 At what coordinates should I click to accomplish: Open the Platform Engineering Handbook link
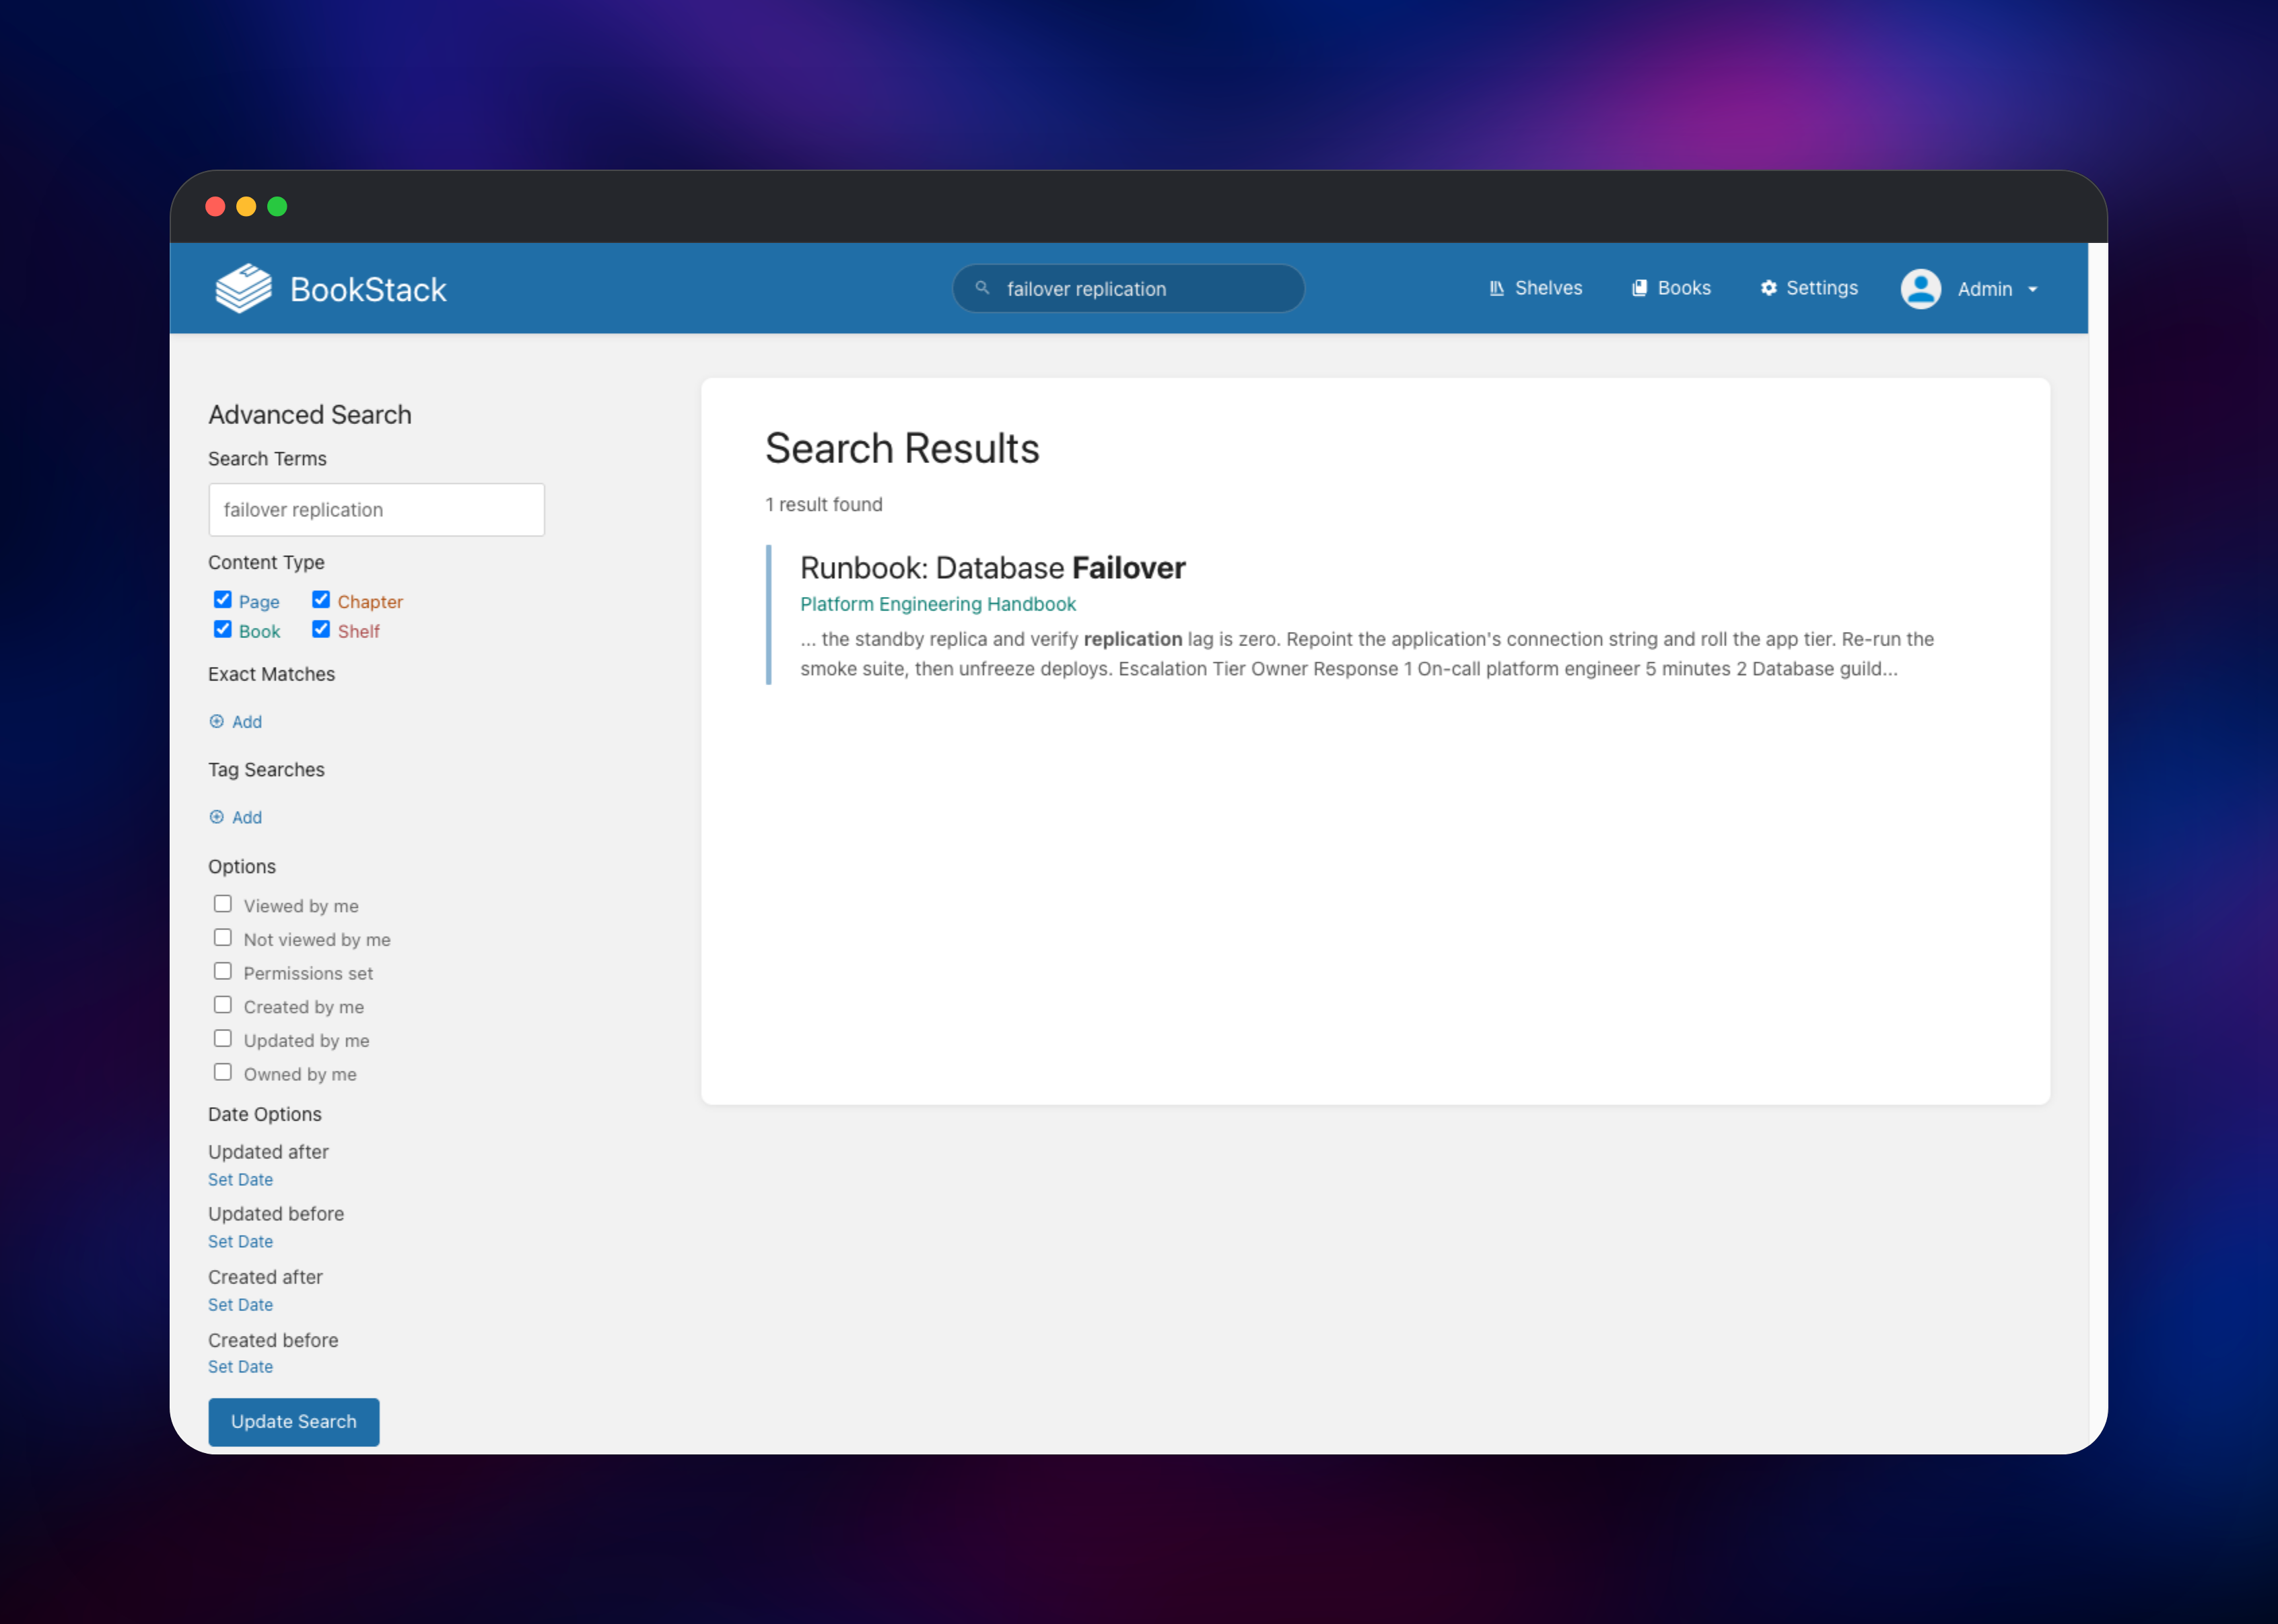(x=938, y=604)
